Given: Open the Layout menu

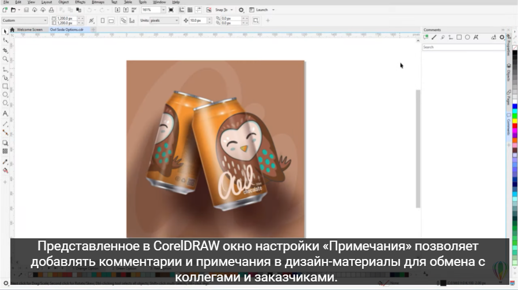Looking at the screenshot, I should pos(47,2).
